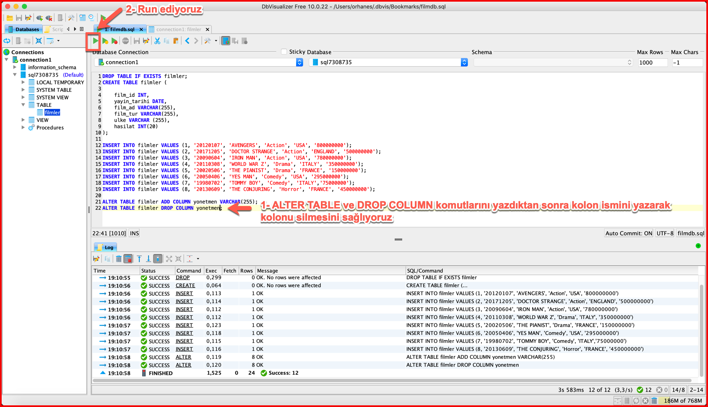The image size is (708, 407).
Task: Select the 1: filmdb.sql editor tab
Action: [120, 29]
